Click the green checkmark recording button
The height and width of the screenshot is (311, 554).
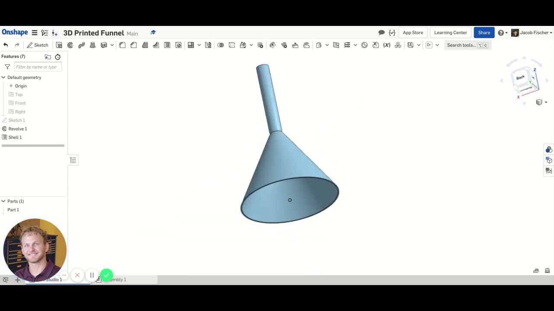click(106, 275)
